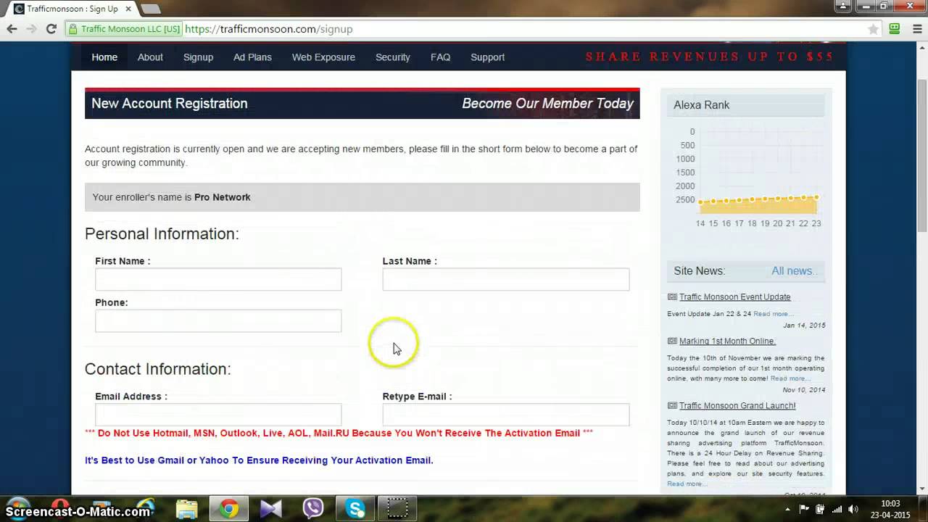
Task: Click the browser forward arrow
Action: pos(31,29)
